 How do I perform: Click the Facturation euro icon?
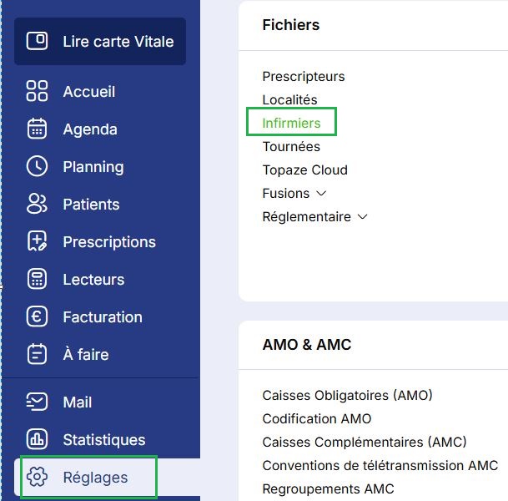click(x=37, y=316)
